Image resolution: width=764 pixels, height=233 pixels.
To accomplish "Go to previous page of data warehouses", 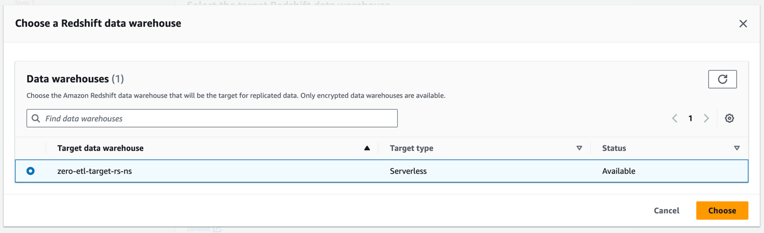I will 674,118.
